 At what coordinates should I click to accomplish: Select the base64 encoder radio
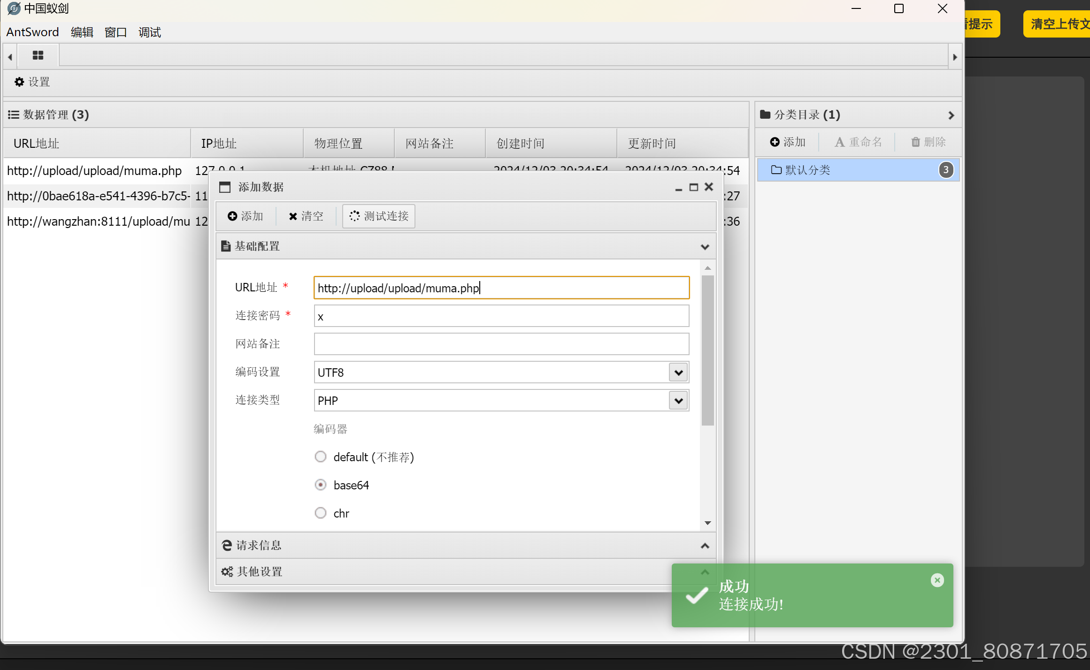[321, 485]
